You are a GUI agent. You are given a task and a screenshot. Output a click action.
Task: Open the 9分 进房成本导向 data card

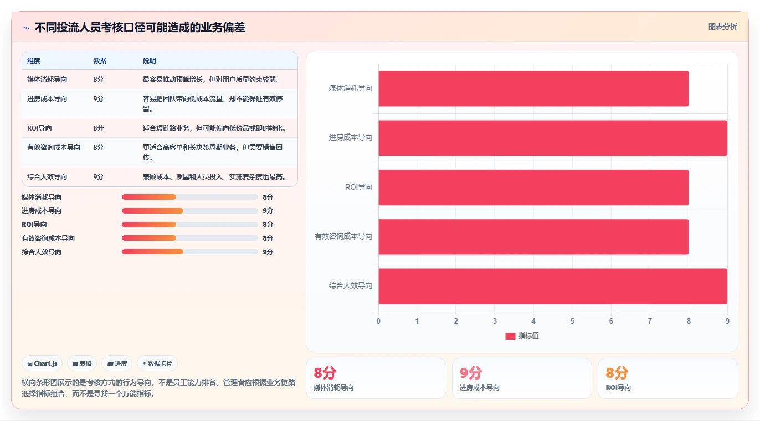522,378
